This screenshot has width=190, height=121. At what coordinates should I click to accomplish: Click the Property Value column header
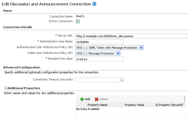tap(134, 105)
